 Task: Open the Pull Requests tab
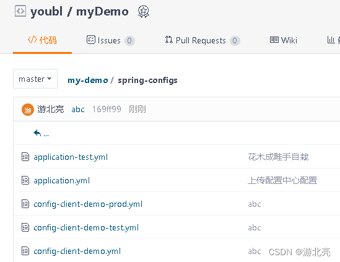203,40
